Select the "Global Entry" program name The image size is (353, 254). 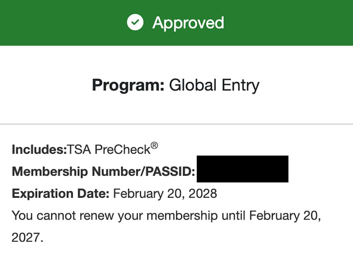pyautogui.click(x=214, y=85)
